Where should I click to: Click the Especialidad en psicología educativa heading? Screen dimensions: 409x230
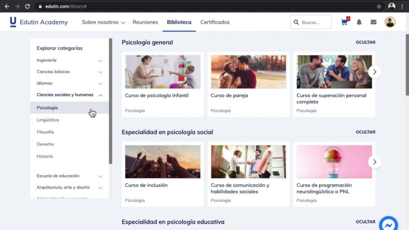coord(173,222)
